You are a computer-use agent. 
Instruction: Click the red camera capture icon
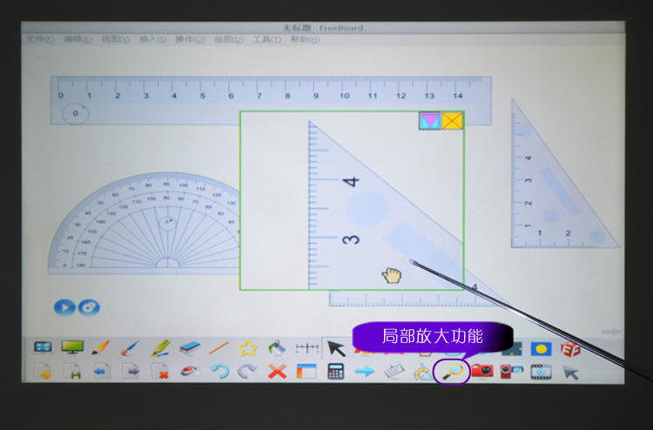(482, 372)
